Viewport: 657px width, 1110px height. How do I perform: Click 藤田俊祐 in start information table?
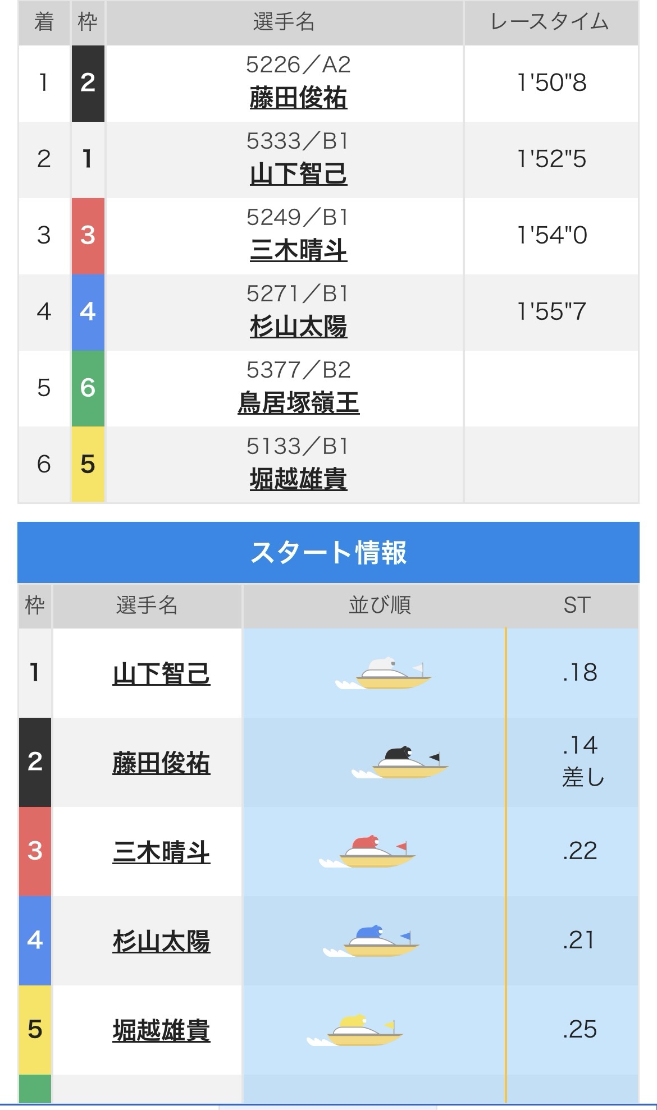pyautogui.click(x=161, y=763)
